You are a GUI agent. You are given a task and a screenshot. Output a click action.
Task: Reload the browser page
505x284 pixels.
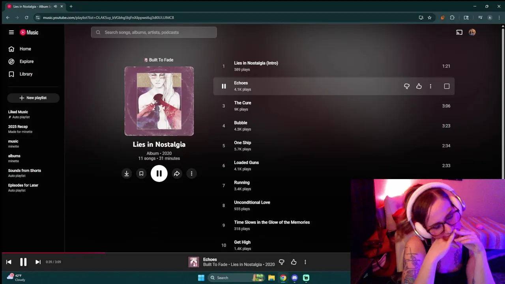[x=26, y=17]
